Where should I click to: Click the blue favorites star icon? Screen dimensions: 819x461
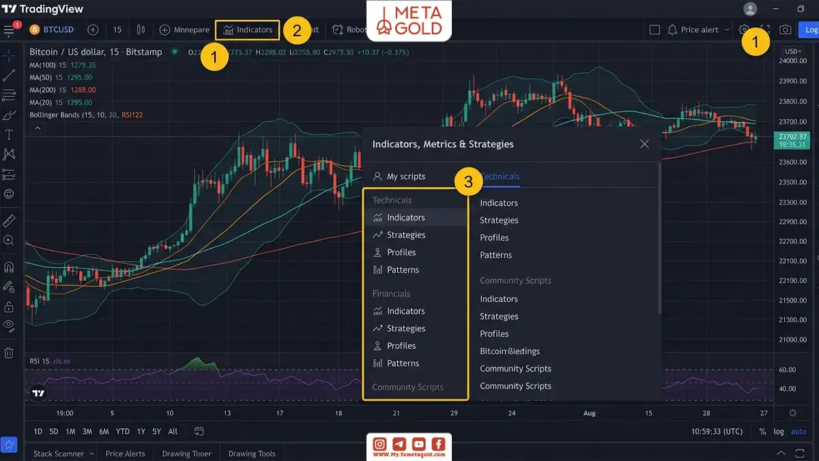(9, 445)
